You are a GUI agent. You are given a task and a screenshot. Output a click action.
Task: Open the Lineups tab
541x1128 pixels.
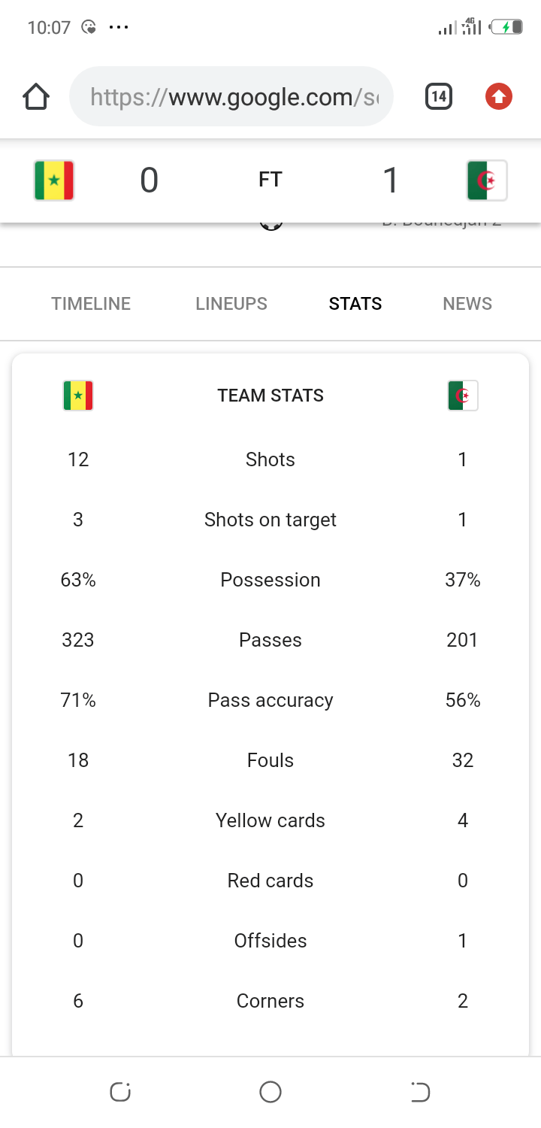[x=231, y=304]
